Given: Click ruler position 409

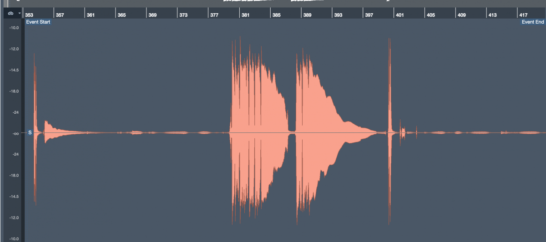Looking at the screenshot, I should [x=461, y=15].
